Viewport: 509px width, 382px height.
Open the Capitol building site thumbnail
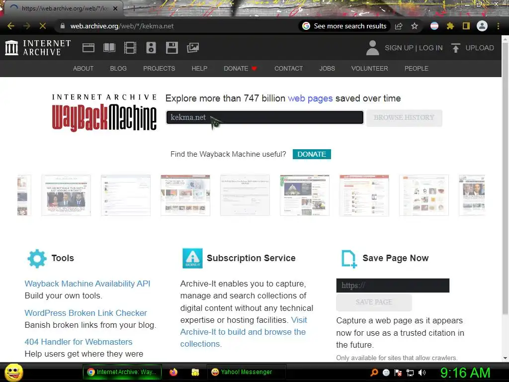305,195
